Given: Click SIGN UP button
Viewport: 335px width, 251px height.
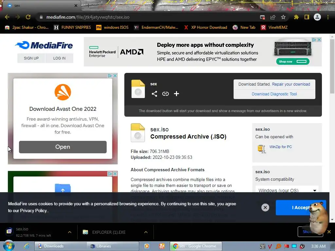Looking at the screenshot, I should [31, 58].
